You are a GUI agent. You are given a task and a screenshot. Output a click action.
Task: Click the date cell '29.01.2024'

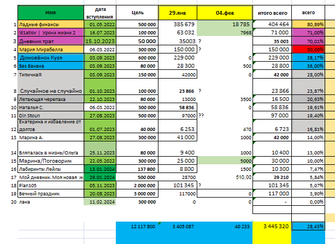click(x=100, y=177)
